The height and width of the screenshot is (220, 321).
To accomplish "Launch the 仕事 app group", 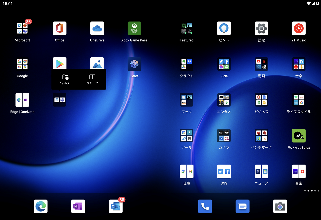I will (x=187, y=172).
